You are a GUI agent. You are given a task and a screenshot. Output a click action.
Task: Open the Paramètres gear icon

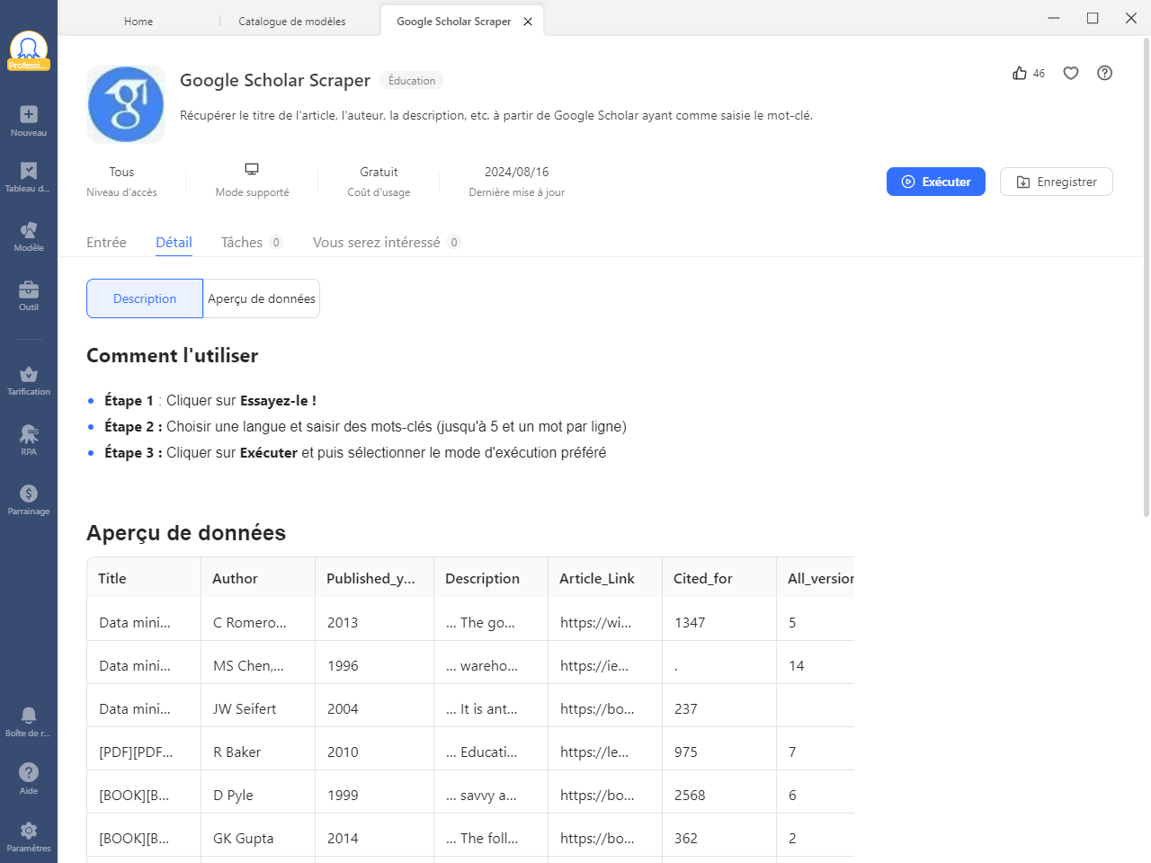click(x=29, y=831)
